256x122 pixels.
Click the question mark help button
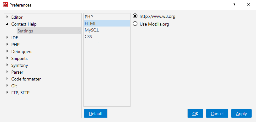click(234, 5)
